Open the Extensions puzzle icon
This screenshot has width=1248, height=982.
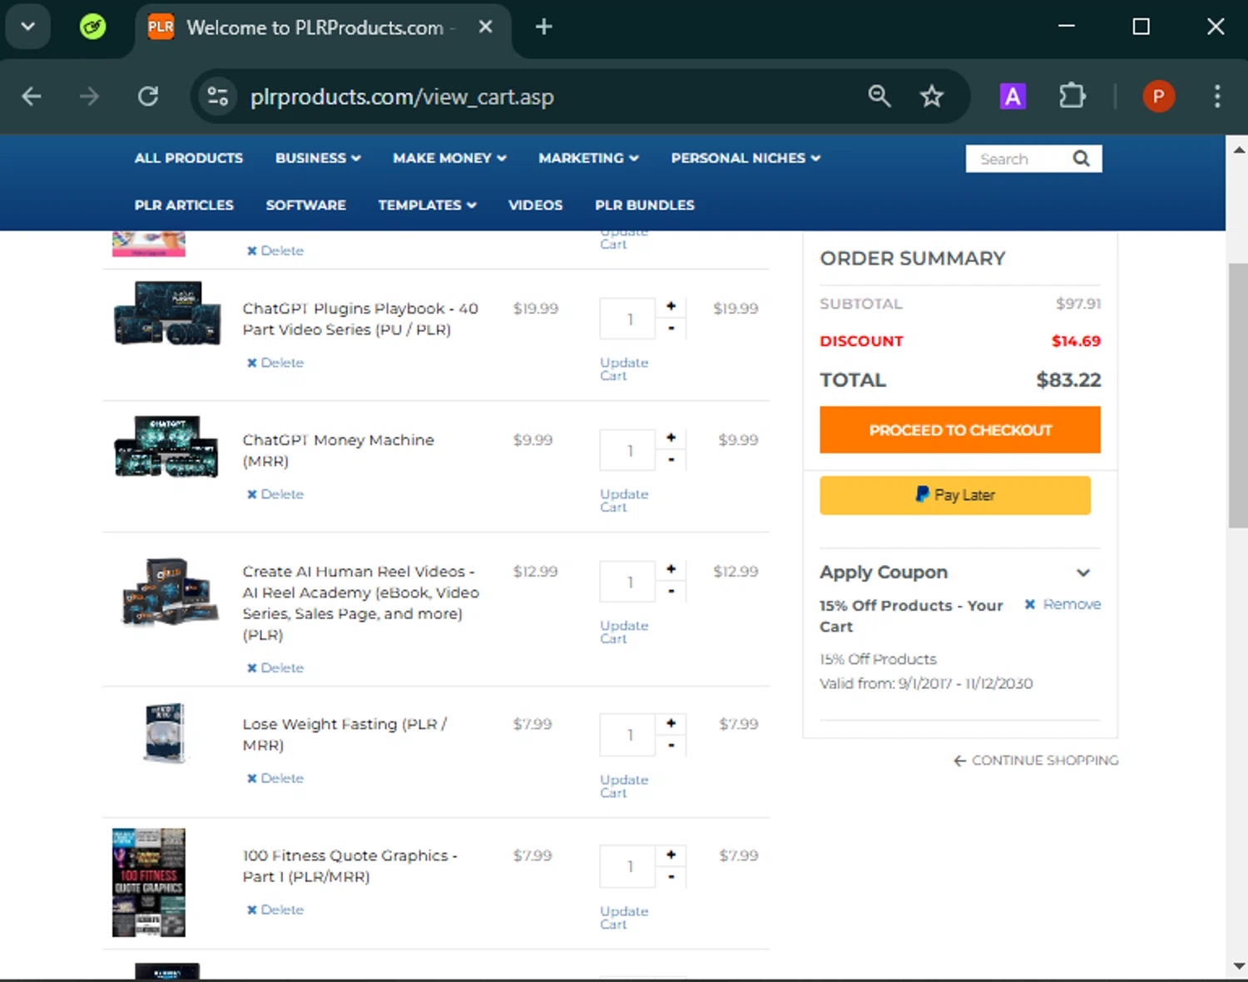coord(1072,97)
